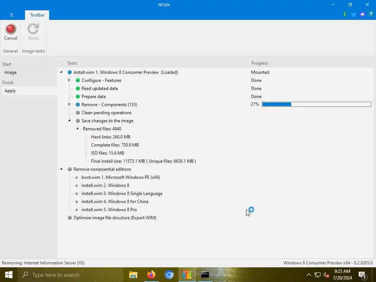
Task: Select the Final install size: 11573.1 MB entry
Action: pyautogui.click(x=144, y=161)
